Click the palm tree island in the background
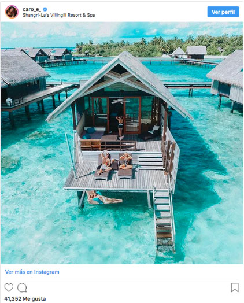This screenshot has width=244, height=303. point(158,46)
